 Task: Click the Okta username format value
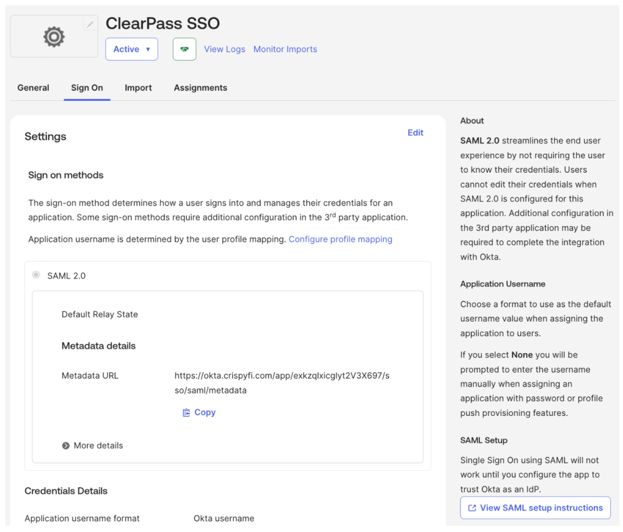tap(224, 519)
